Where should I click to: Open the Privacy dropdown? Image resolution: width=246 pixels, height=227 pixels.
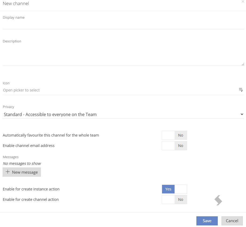click(x=123, y=114)
